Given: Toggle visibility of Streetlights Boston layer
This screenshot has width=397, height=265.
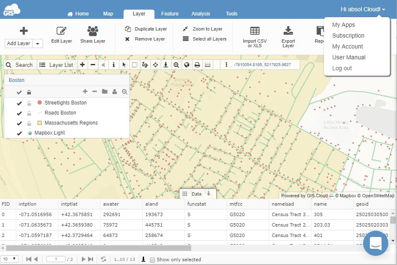Looking at the screenshot, I should pyautogui.click(x=19, y=103).
